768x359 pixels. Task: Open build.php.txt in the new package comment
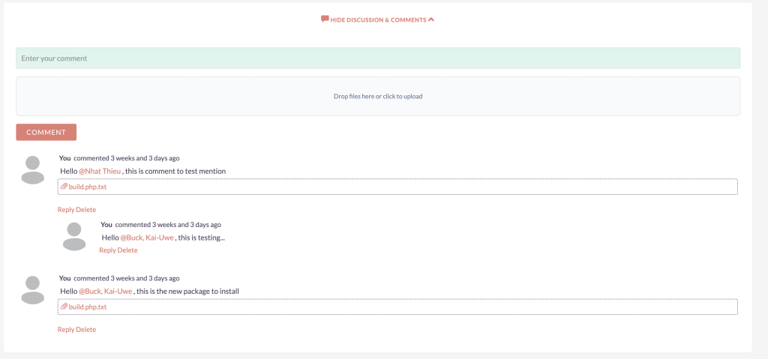88,307
